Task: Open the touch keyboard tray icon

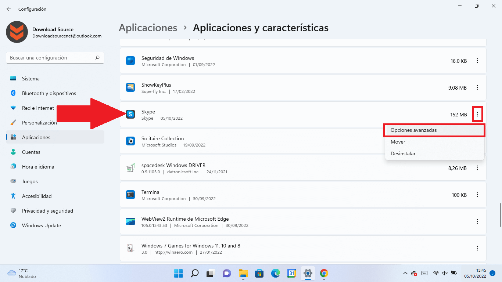Action: point(424,273)
